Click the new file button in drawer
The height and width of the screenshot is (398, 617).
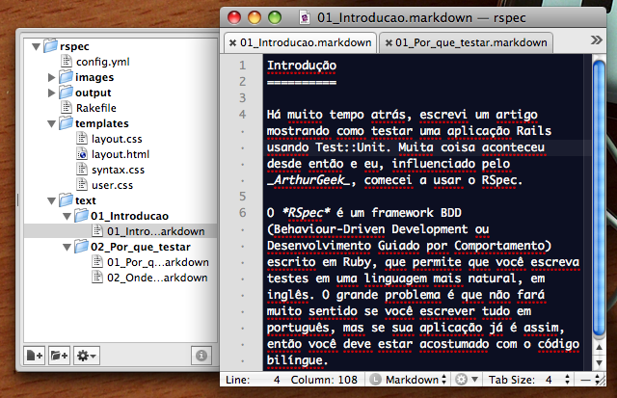tap(35, 356)
